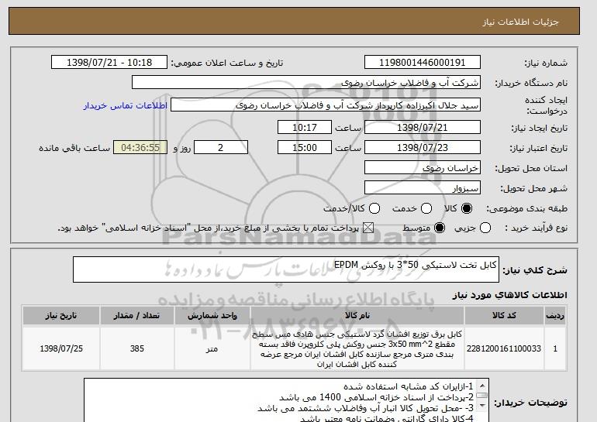Screen dimensions: 597x422
Task: Click row number 1 in goods table
Action: click(555, 348)
